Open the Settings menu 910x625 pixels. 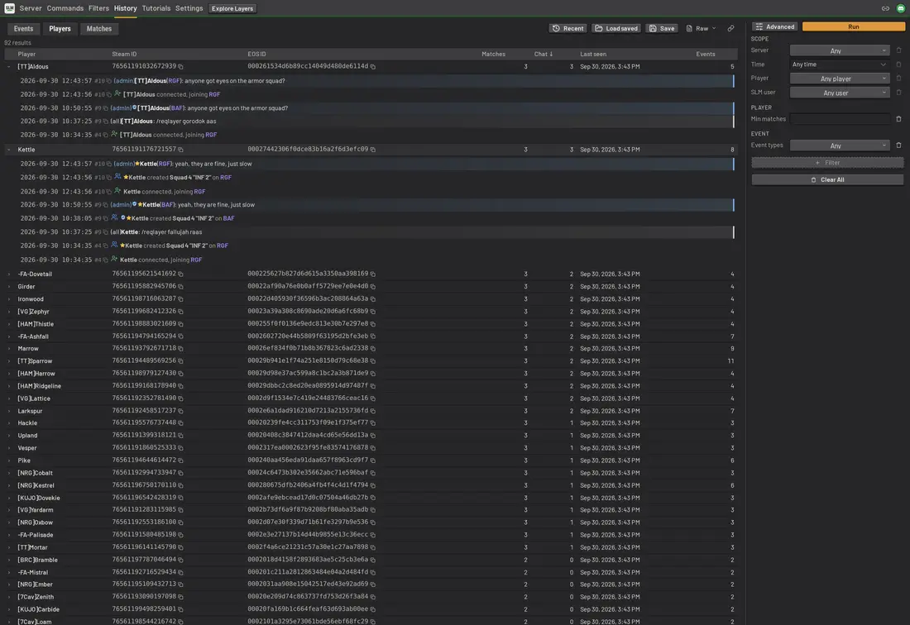coord(189,8)
